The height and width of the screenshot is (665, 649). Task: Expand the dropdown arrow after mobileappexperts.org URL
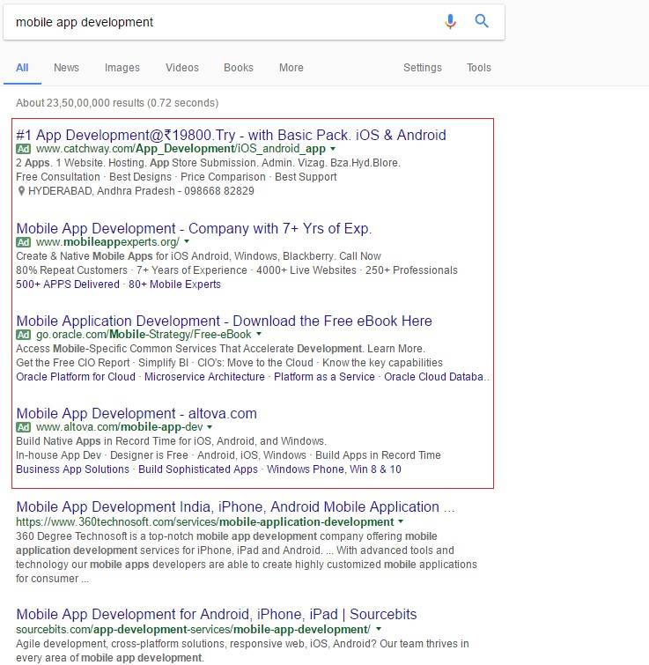click(187, 241)
